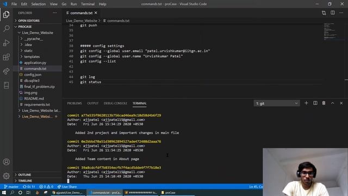
Task: Open requirements.txt in the explorer
Action: point(38,105)
